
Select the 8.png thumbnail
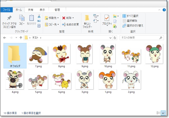[61, 56]
